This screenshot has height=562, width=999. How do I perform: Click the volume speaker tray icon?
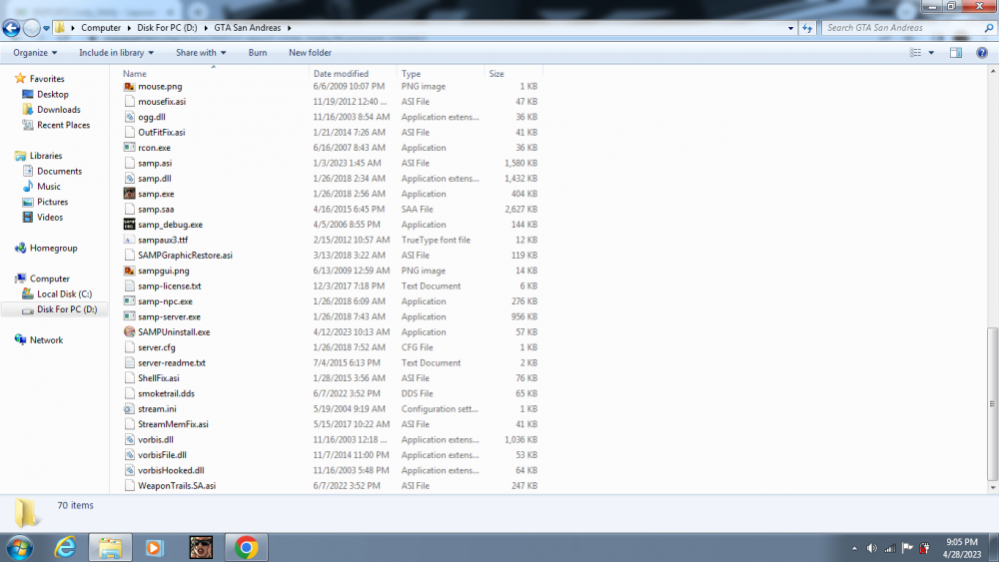click(x=871, y=548)
